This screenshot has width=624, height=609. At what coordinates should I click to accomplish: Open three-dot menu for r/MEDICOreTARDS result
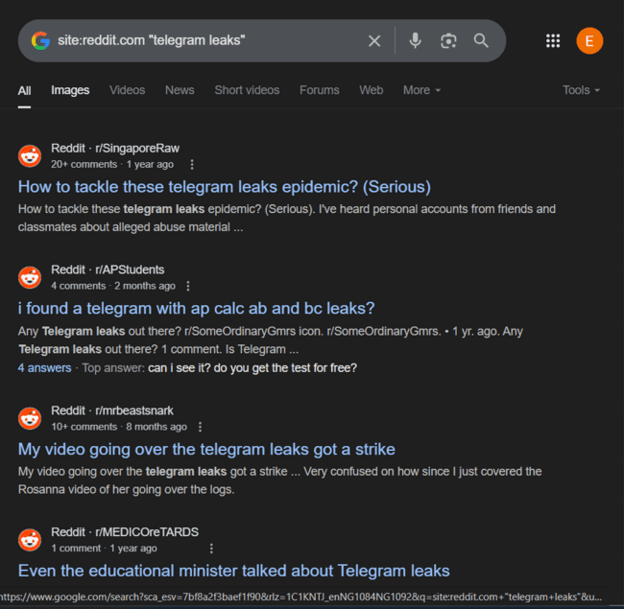pos(211,549)
